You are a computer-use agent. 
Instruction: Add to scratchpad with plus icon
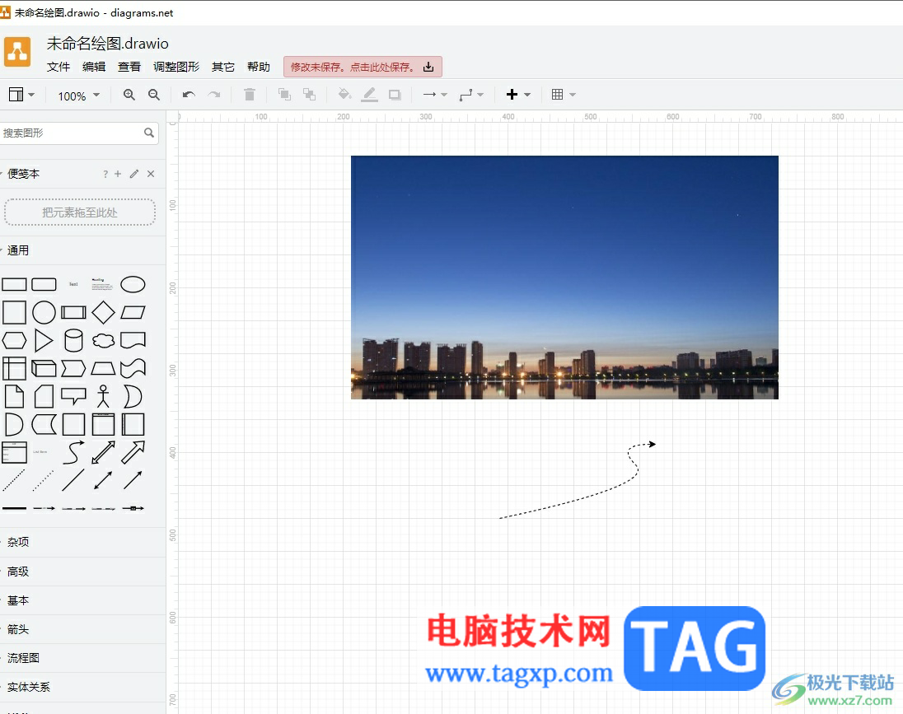(x=118, y=174)
